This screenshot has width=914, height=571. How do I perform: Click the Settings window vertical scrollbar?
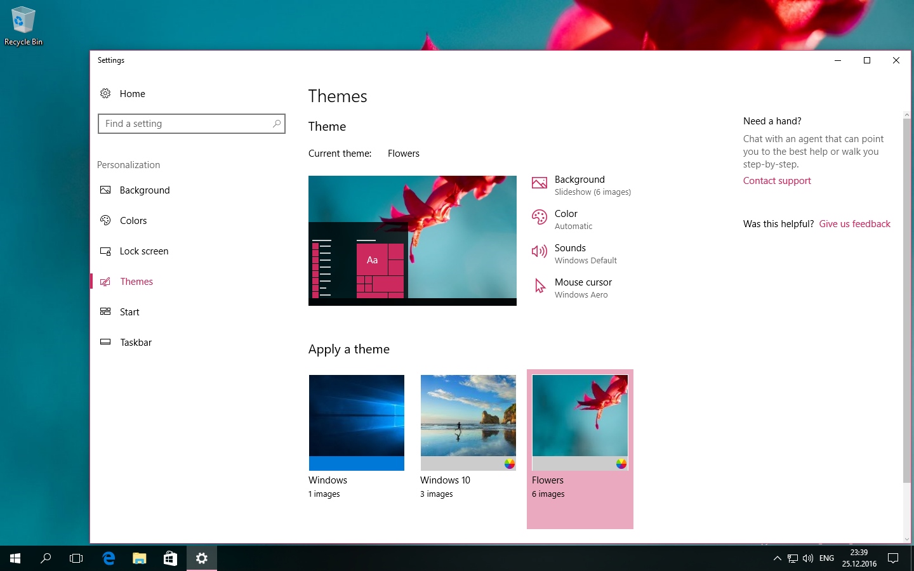coord(906,301)
